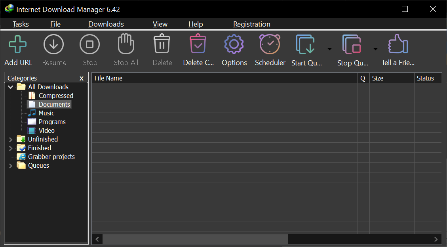The height and width of the screenshot is (247, 447).
Task: Click the Stop All hand icon
Action: point(126,44)
